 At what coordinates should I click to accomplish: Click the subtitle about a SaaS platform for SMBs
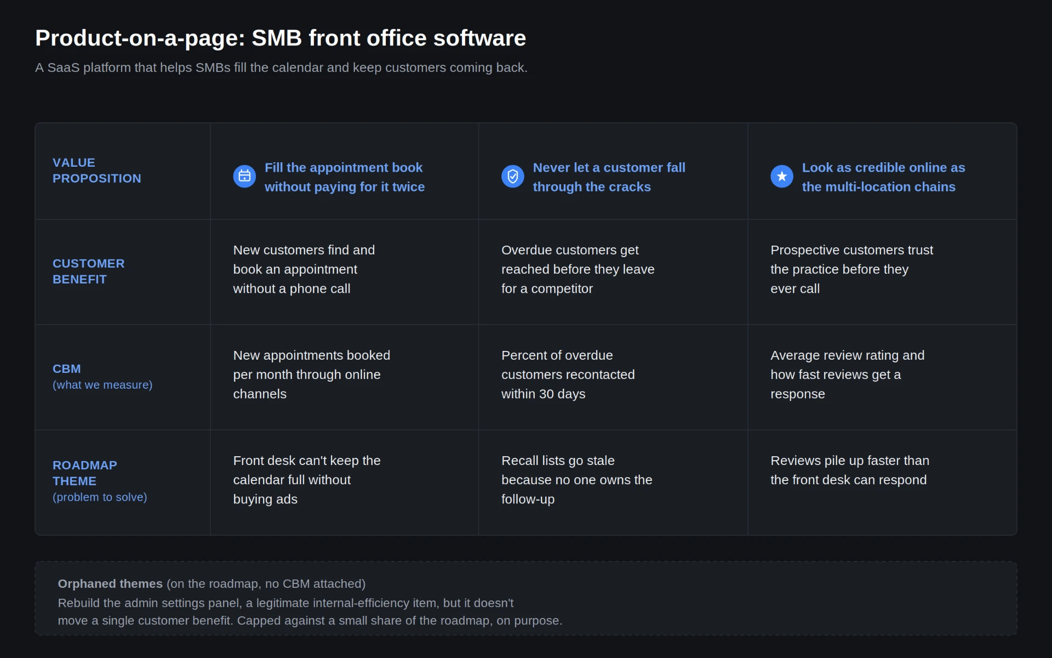coord(281,67)
